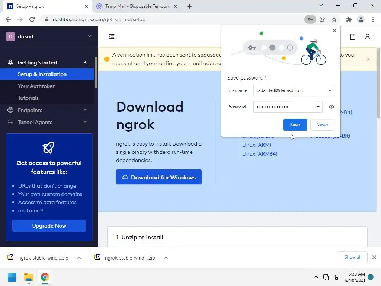Expand the Tunnel Agents section
The width and height of the screenshot is (381, 286).
(x=85, y=122)
